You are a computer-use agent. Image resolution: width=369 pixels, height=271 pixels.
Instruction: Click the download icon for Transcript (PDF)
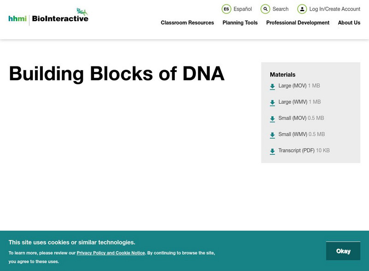point(272,150)
